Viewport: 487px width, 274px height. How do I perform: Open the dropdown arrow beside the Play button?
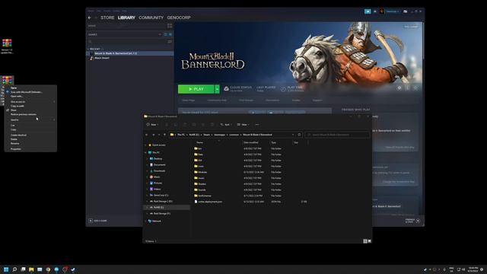(x=217, y=89)
